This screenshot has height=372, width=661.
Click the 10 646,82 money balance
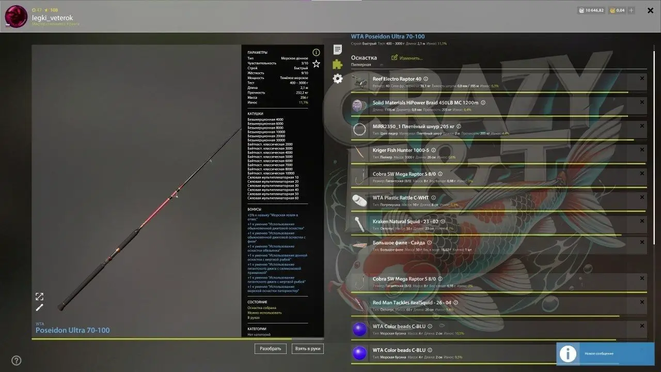591,10
